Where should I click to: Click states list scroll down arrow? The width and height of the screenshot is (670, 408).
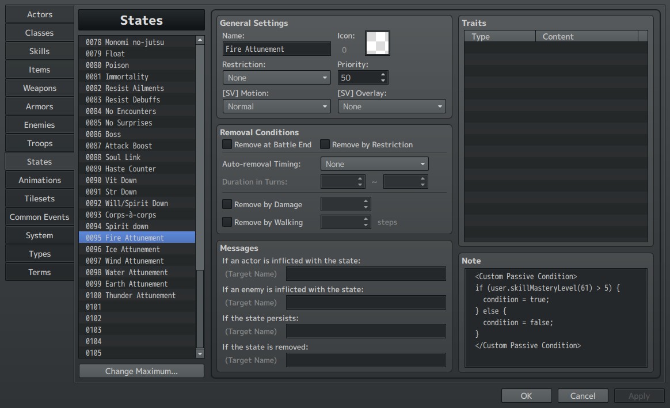point(200,353)
